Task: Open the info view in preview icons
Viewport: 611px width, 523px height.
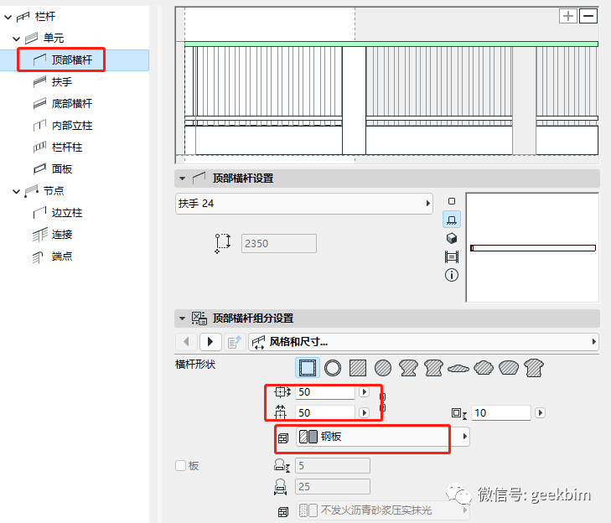Action: pos(452,275)
